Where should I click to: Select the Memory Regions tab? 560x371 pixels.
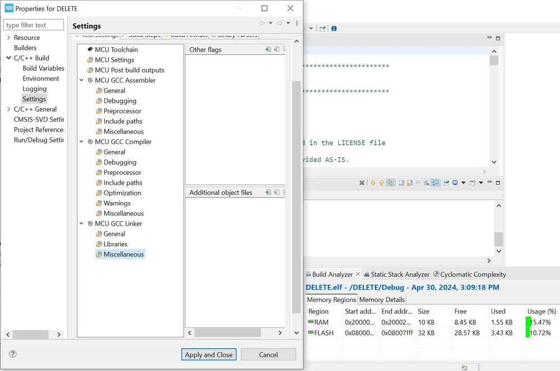coord(331,300)
